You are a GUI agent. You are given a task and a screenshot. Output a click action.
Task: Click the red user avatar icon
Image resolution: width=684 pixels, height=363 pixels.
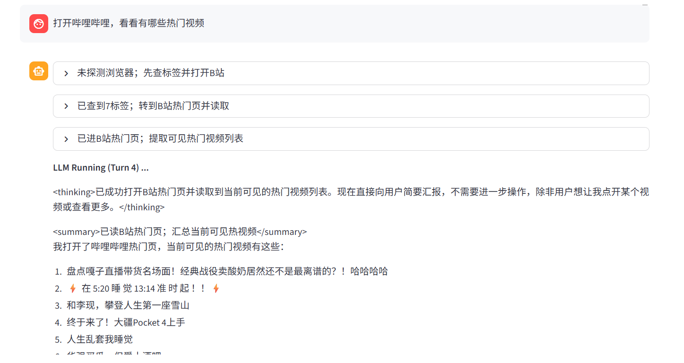point(39,24)
